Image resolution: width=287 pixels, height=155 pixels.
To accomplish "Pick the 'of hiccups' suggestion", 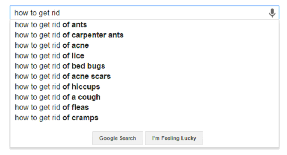I will coord(145,87).
